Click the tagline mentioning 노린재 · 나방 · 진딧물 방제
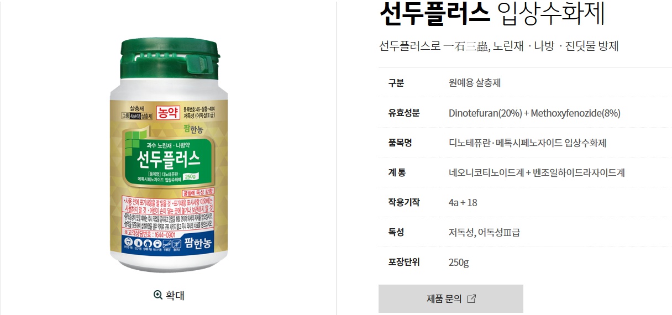 (x=499, y=46)
